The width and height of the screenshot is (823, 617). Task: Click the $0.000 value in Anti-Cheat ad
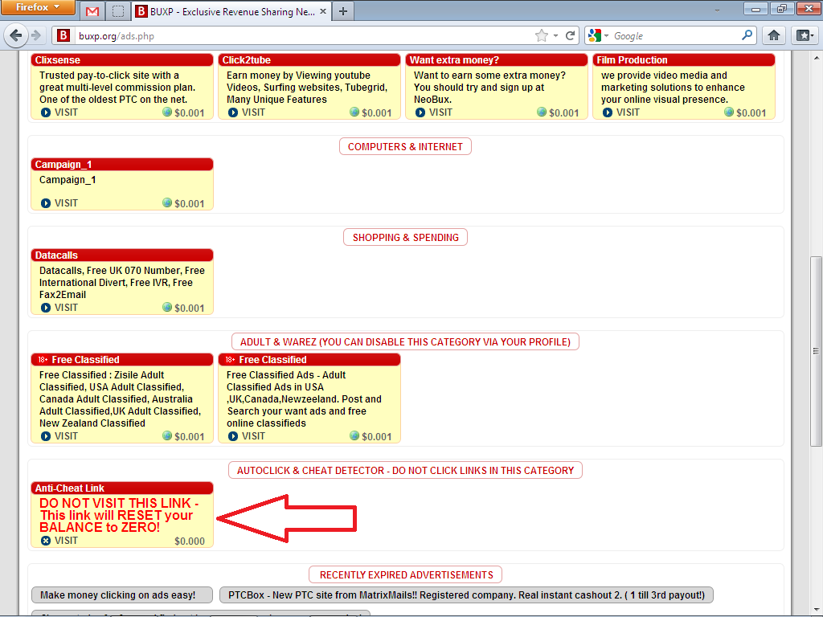point(190,541)
